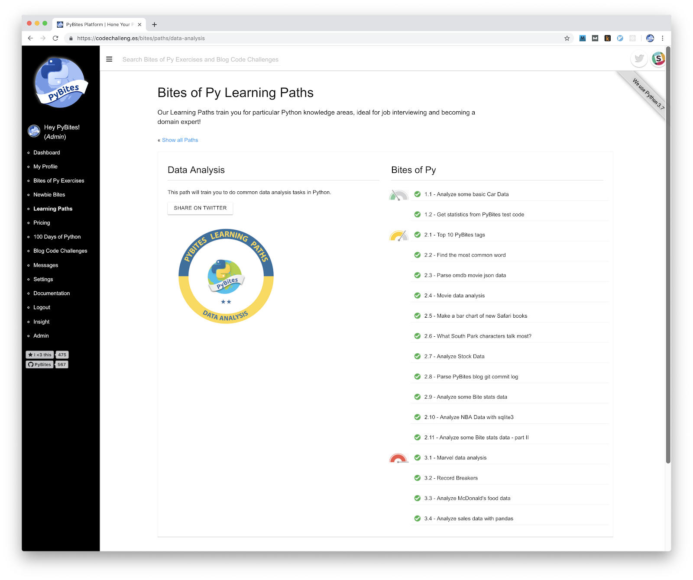Click the I <3 this star badge
Screen dimensions: 693x580
click(40, 354)
